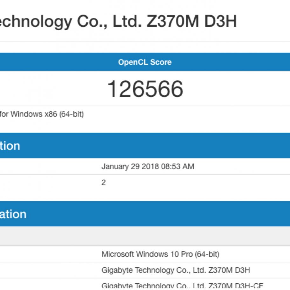Select the 126566 score number

click(145, 89)
